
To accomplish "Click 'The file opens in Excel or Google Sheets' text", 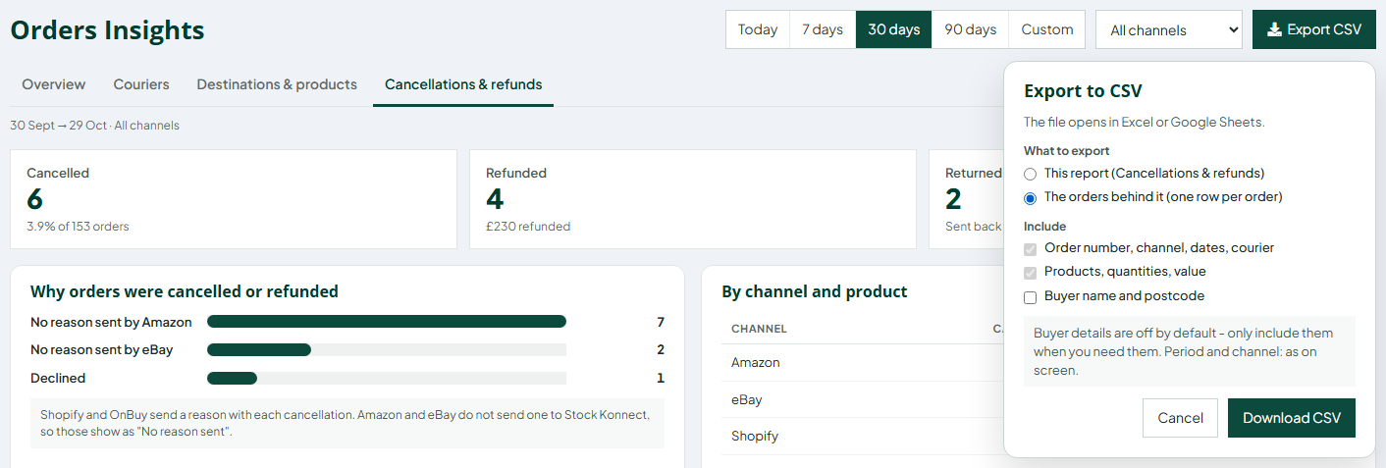I will point(1145,123).
